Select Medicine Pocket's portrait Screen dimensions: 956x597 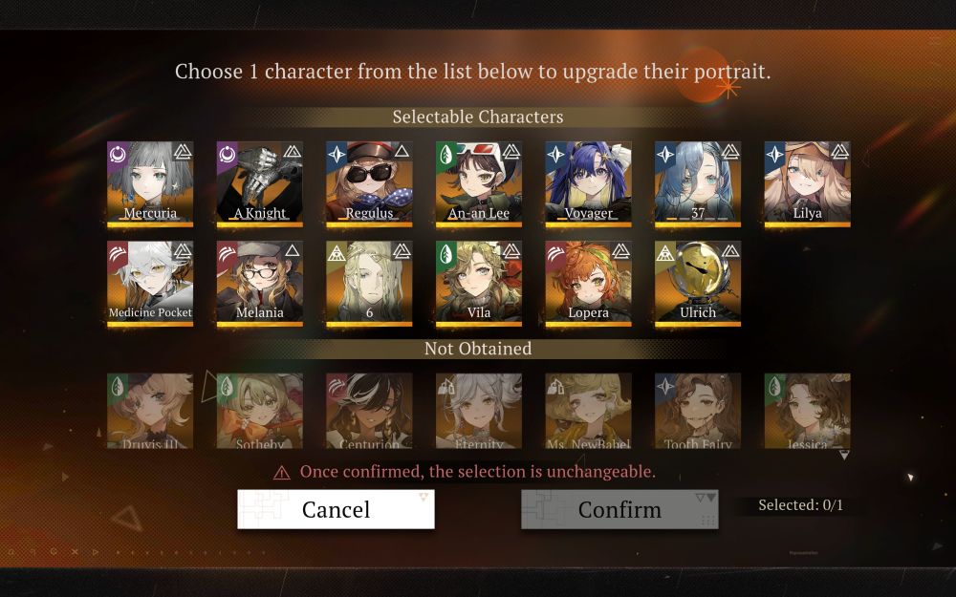point(150,284)
